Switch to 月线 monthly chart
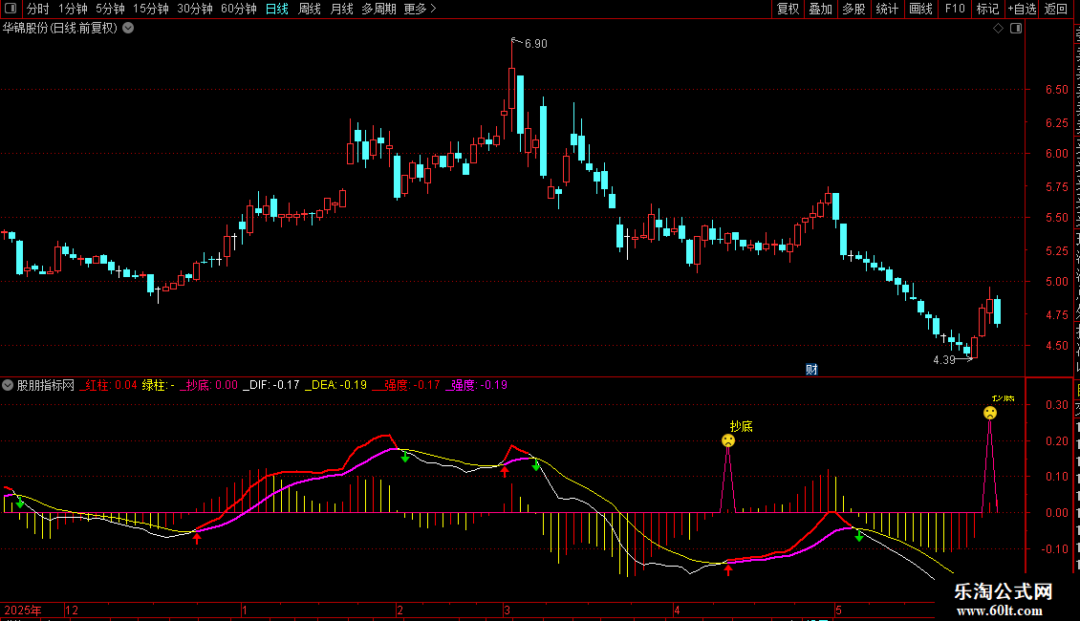The width and height of the screenshot is (1080, 621). [341, 9]
